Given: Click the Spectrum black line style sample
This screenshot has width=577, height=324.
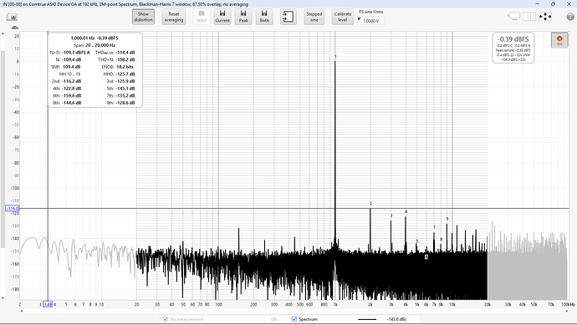Looking at the screenshot, I should [367, 319].
